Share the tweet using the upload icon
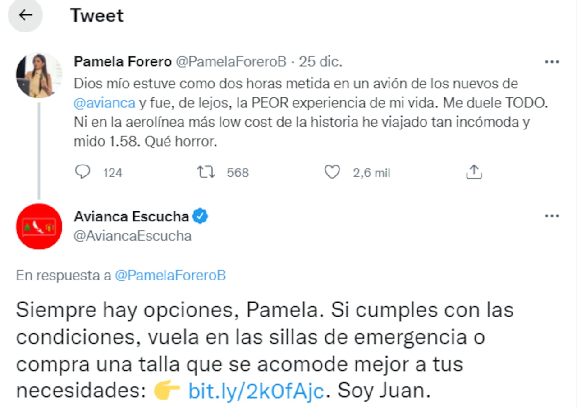Screen dimensions: 577x409 (473, 172)
